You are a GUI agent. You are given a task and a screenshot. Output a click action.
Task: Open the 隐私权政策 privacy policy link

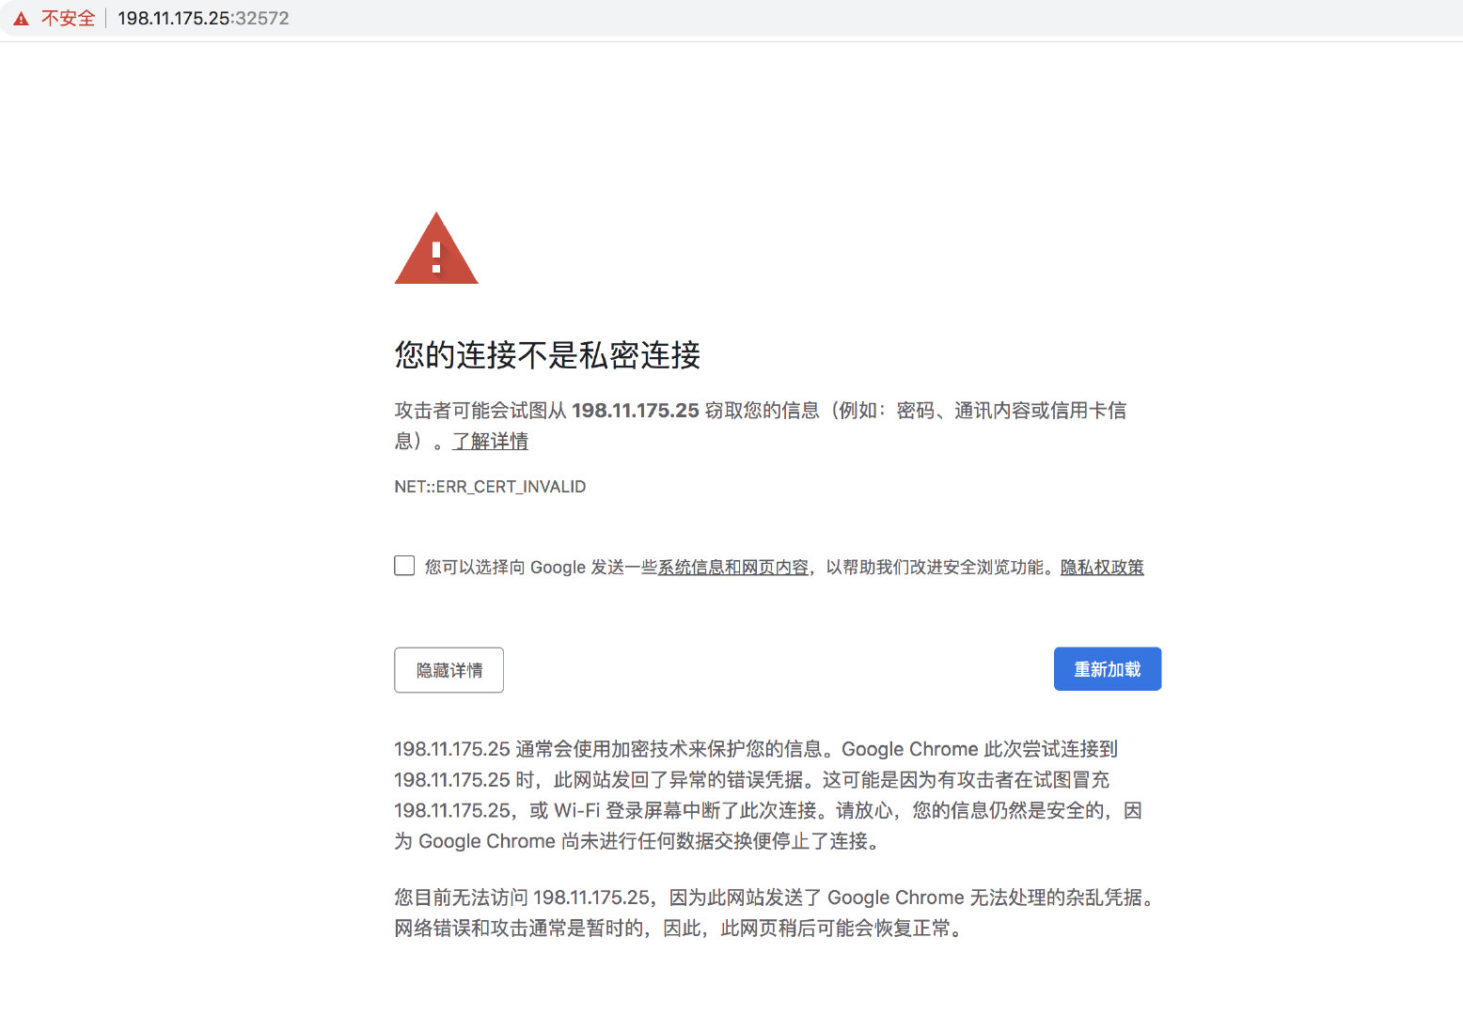coord(1101,567)
